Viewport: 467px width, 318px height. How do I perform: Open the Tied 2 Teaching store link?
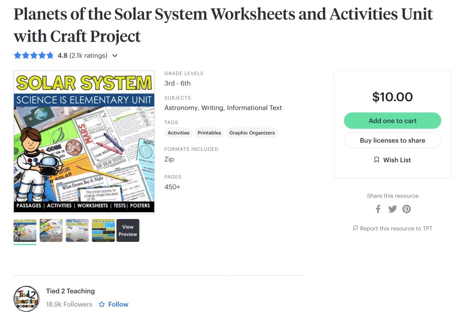coord(70,291)
